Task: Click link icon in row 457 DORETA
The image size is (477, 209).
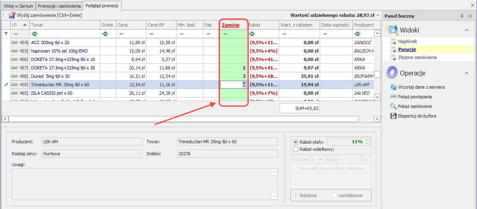Action: point(14,68)
